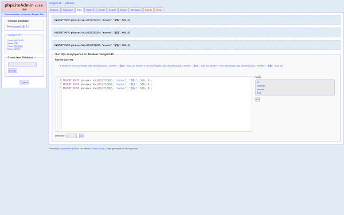Open the Documentation link
This screenshot has height=215, width=344.
12,14
